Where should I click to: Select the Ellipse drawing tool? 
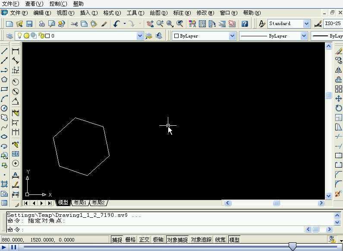point(4,137)
